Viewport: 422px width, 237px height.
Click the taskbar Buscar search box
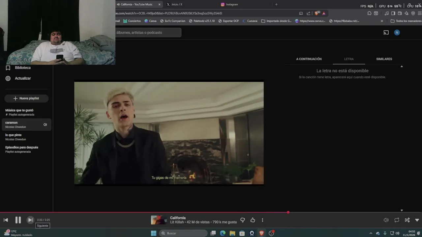click(x=183, y=233)
